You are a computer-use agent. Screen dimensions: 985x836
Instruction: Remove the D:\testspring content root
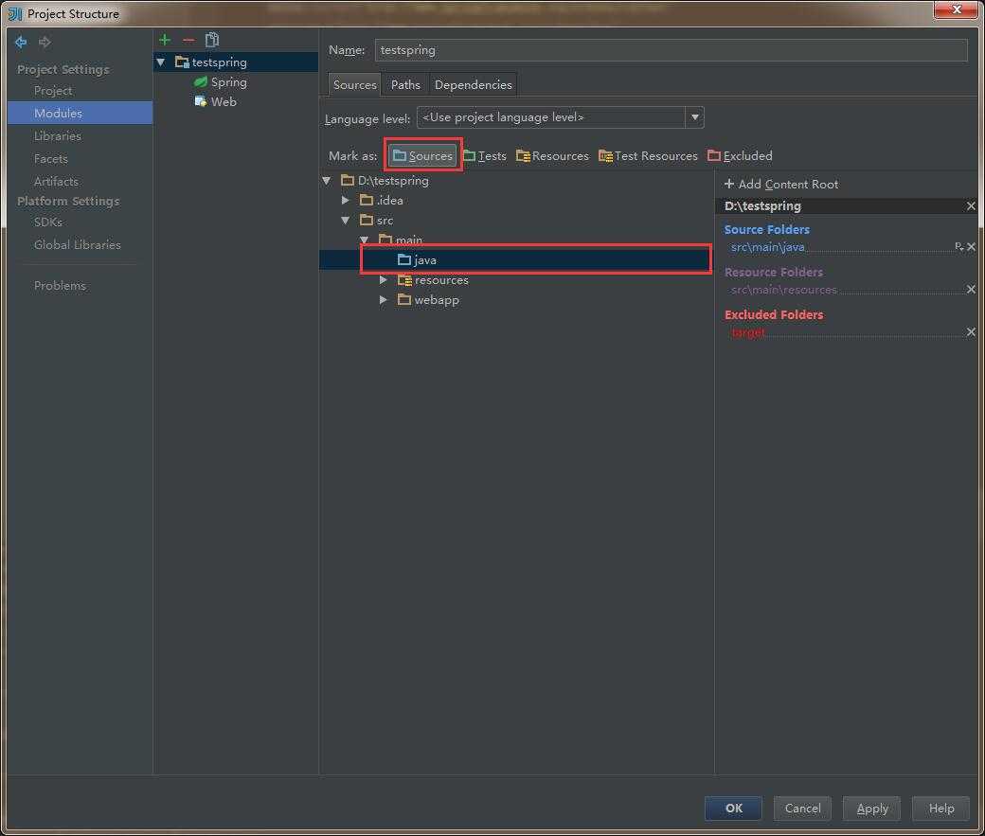(x=971, y=206)
